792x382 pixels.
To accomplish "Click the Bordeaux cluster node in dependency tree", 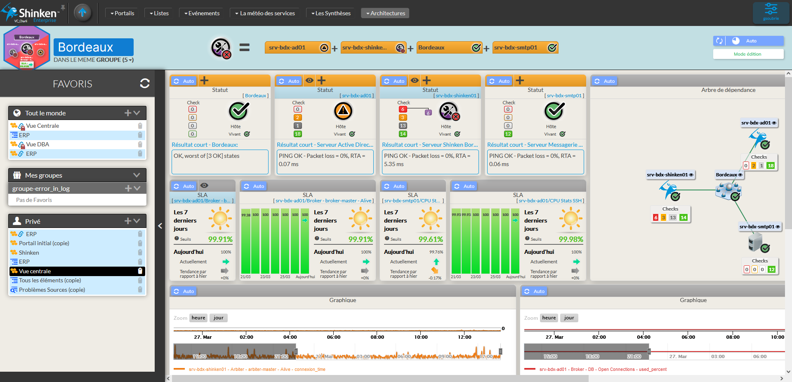I will pos(729,191).
